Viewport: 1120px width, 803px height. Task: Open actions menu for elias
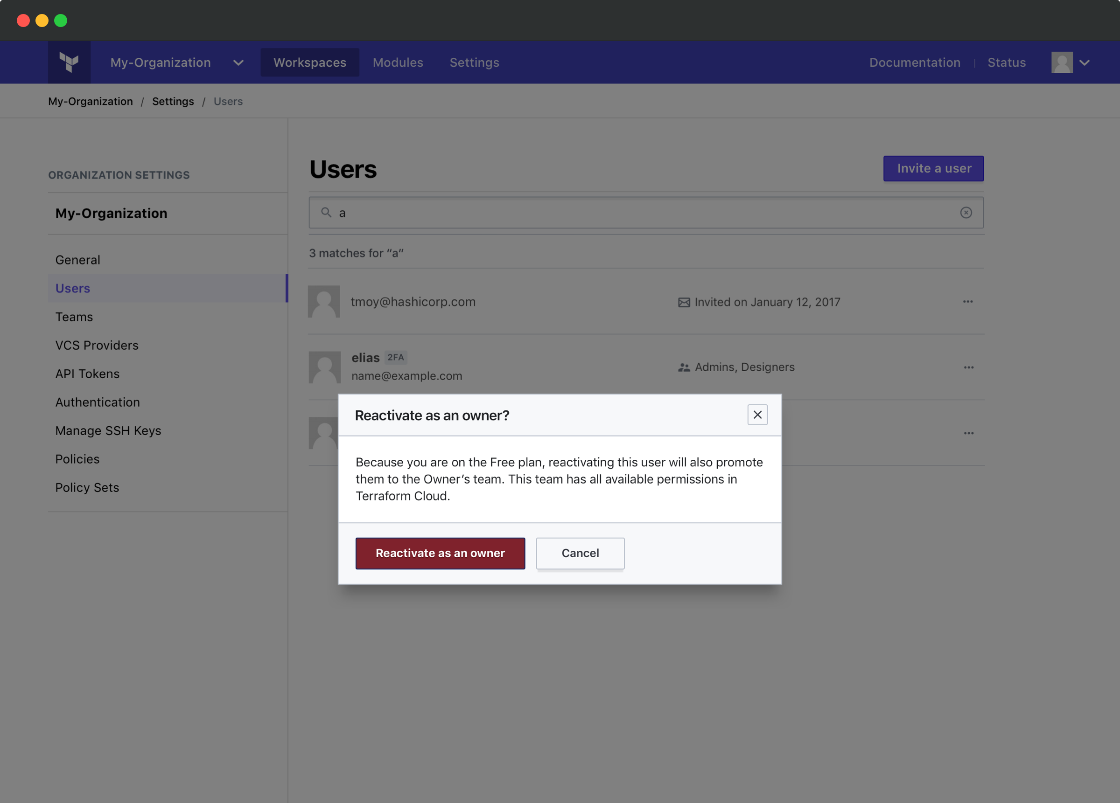coord(969,368)
